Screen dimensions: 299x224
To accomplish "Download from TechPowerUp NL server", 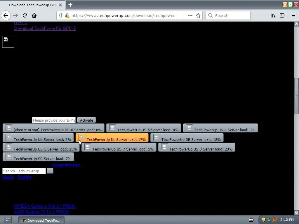I will (112, 138).
